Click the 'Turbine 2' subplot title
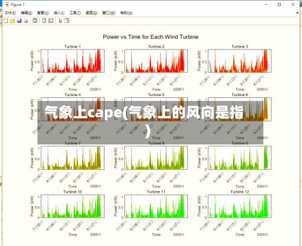Screen dimensions: 302x246 pyautogui.click(x=156, y=47)
